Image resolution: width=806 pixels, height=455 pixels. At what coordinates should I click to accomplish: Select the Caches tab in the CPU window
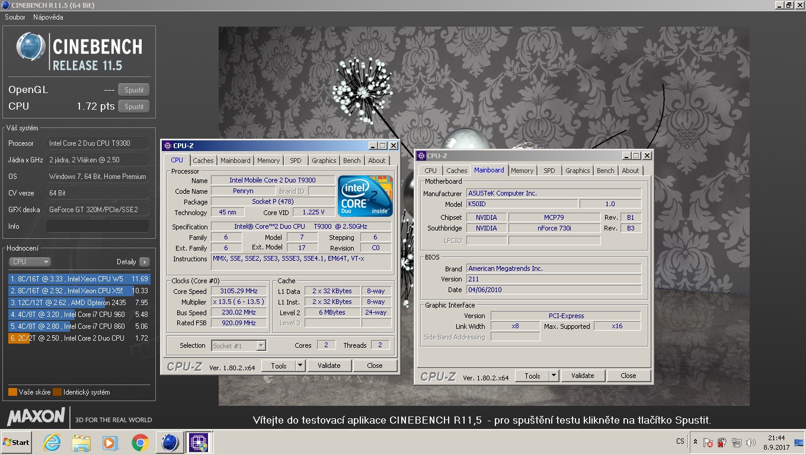point(203,161)
